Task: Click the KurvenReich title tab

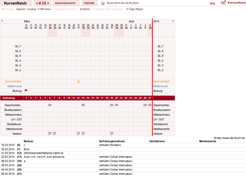Action: coord(15,3)
